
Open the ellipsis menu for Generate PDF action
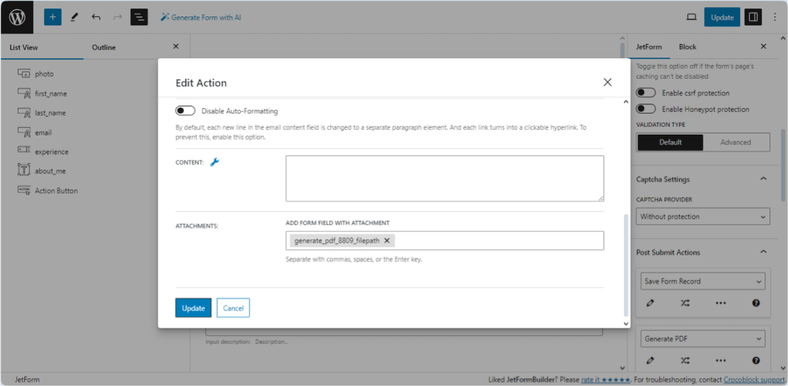(720, 360)
